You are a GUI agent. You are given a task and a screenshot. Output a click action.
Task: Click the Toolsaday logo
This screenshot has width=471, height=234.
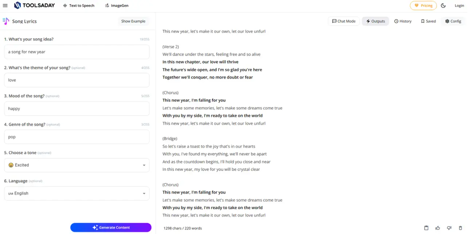pos(34,6)
